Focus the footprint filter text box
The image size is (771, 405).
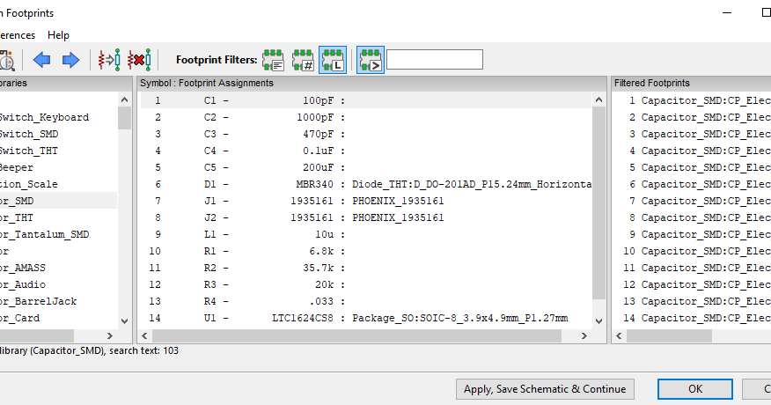[435, 60]
